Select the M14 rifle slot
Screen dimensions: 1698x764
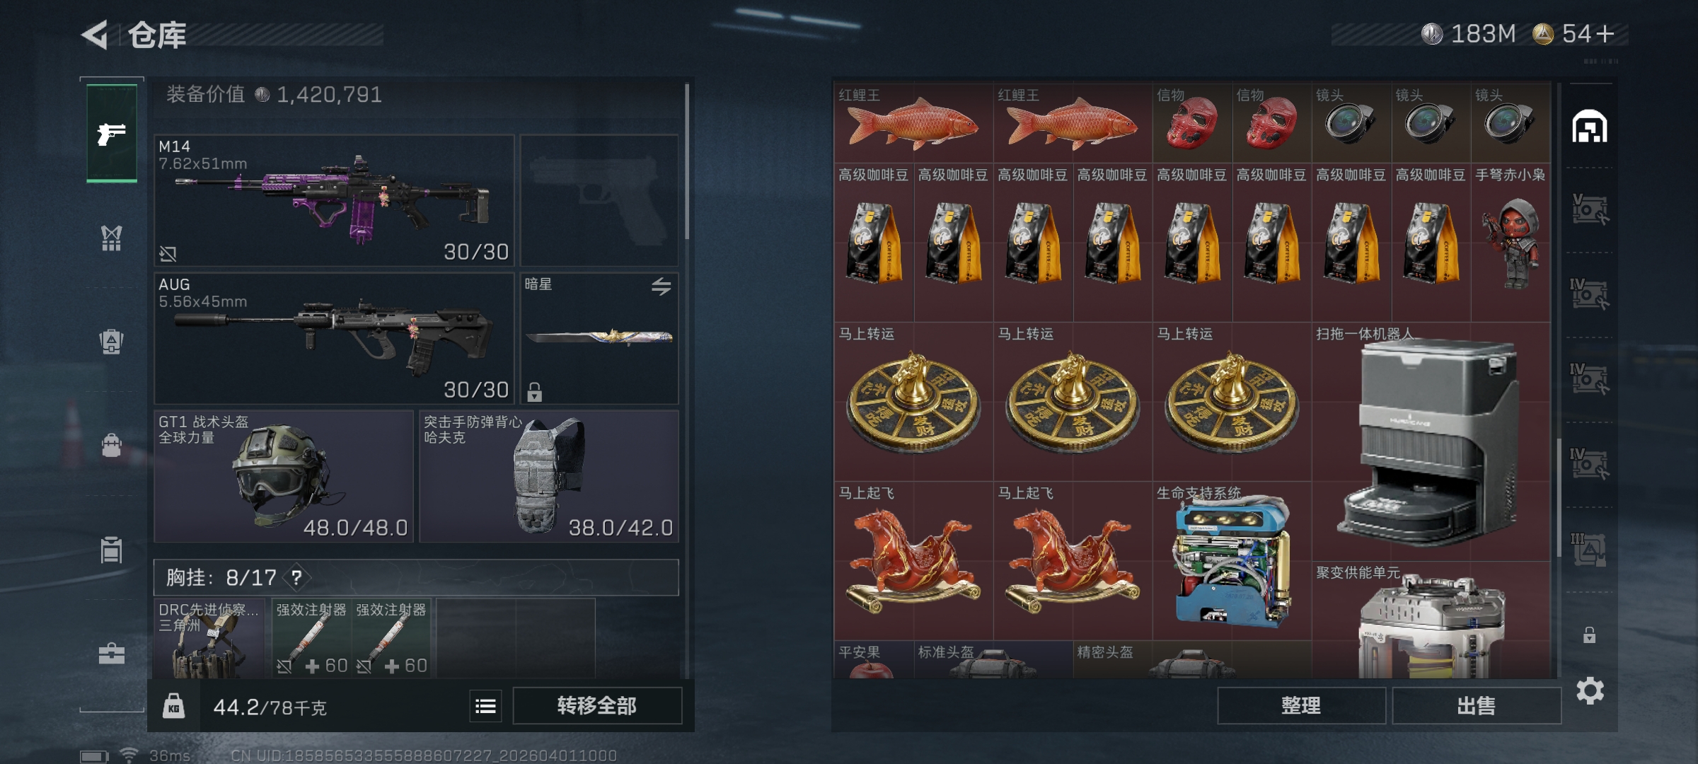click(x=334, y=201)
